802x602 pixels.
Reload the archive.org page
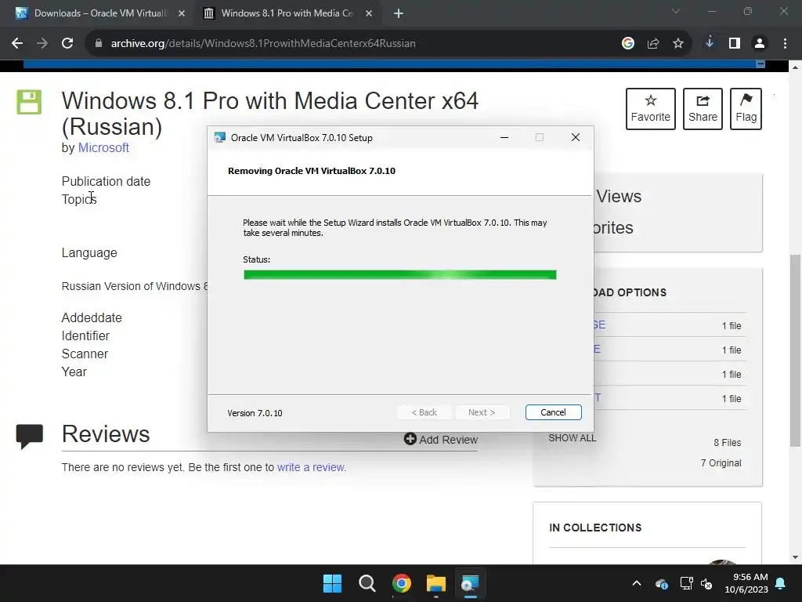[67, 44]
